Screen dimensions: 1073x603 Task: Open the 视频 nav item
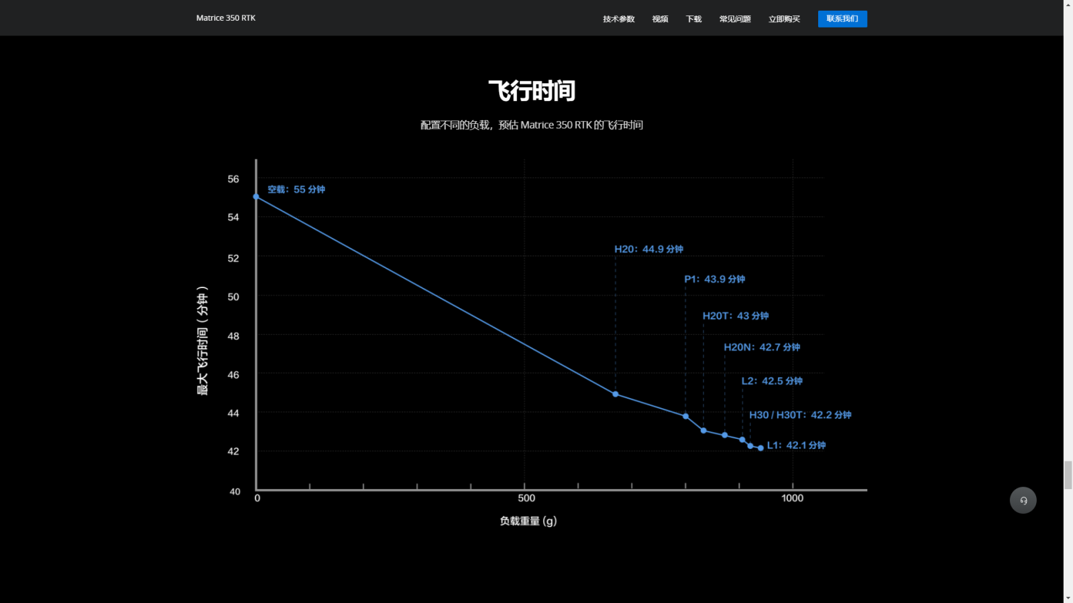pos(660,19)
